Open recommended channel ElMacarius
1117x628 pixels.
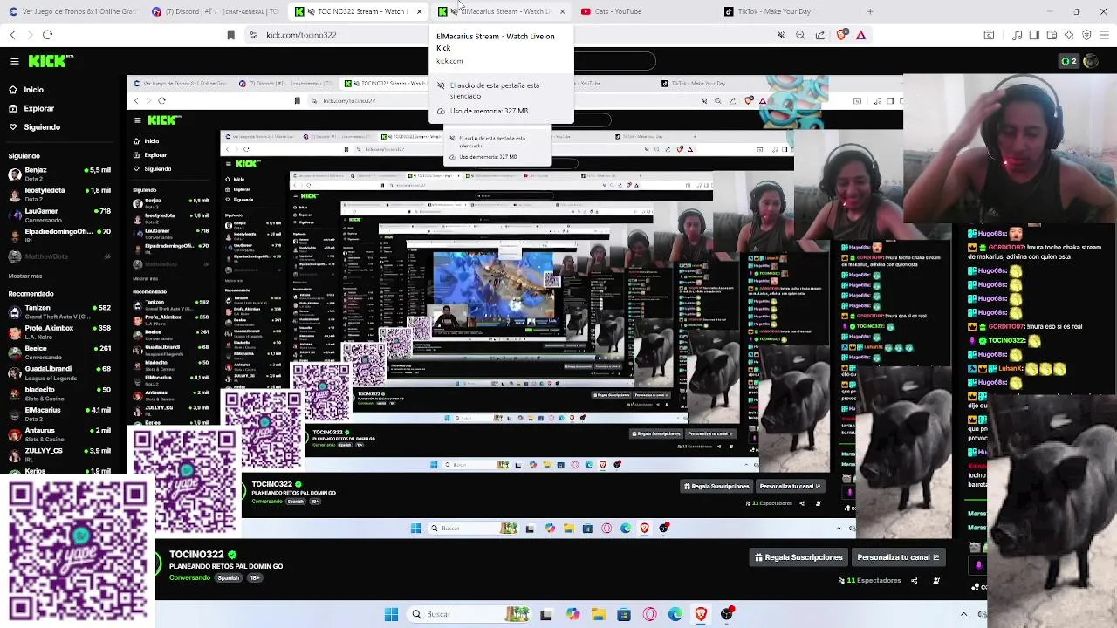coord(59,413)
